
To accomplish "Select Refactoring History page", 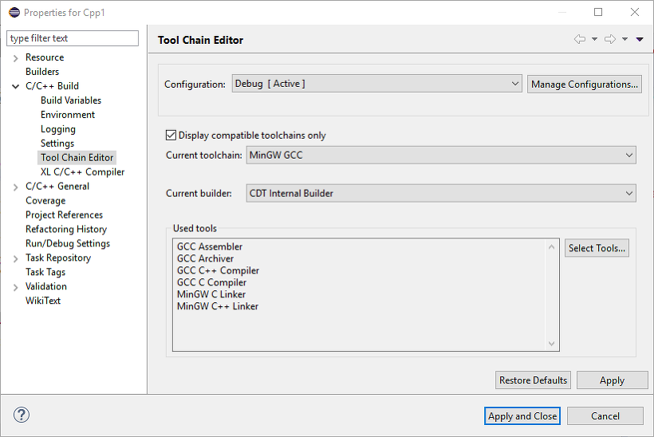I will point(66,230).
